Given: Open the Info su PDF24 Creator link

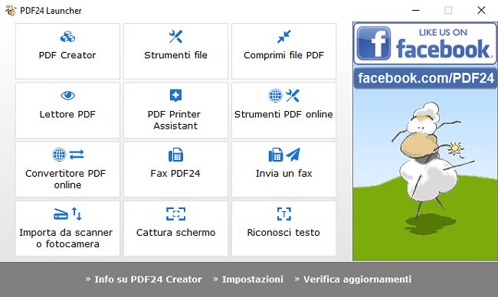Looking at the screenshot, I should pyautogui.click(x=148, y=279).
